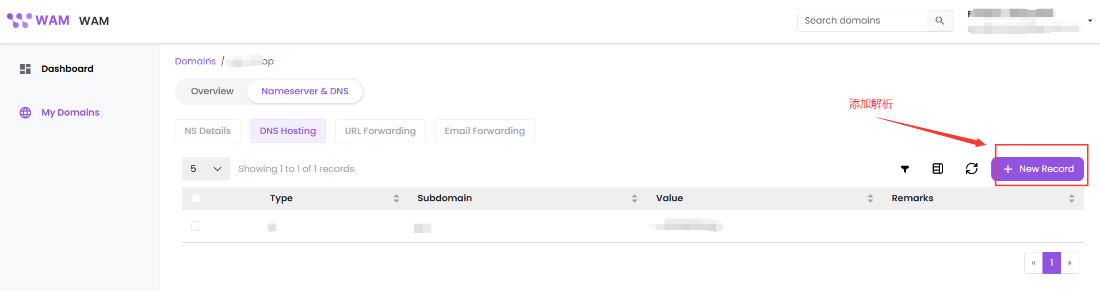Viewport: 1100px width, 291px height.
Task: Click the search magnifier icon
Action: point(939,21)
